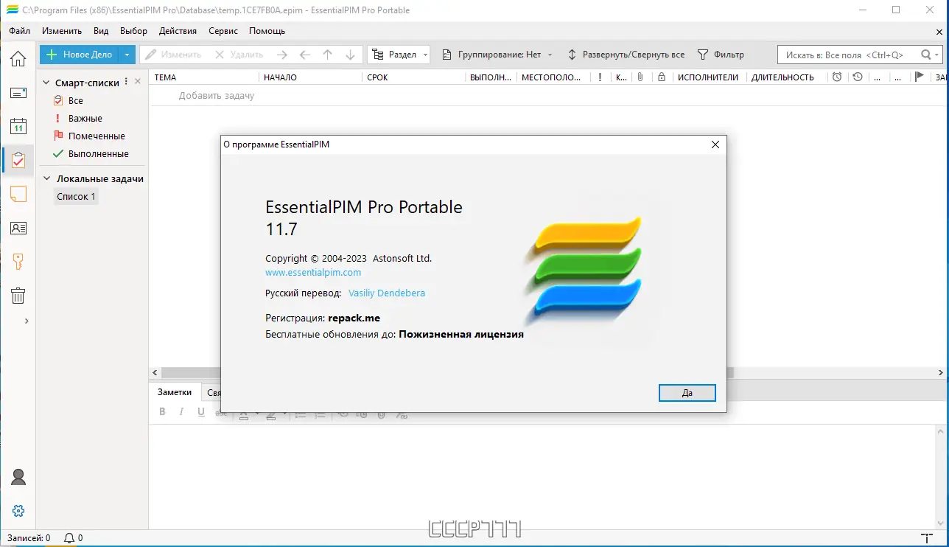
Task: Open the Contacts module
Action: tap(18, 228)
